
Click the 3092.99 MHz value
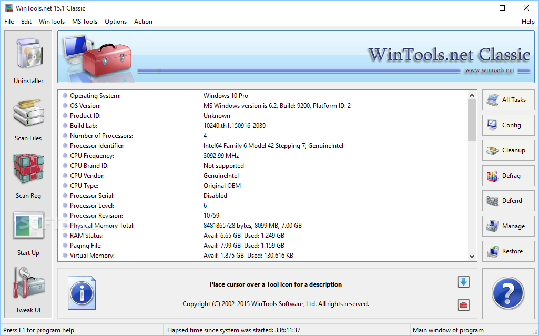pos(221,156)
